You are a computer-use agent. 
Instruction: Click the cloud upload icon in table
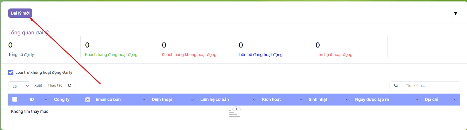coord(236,109)
